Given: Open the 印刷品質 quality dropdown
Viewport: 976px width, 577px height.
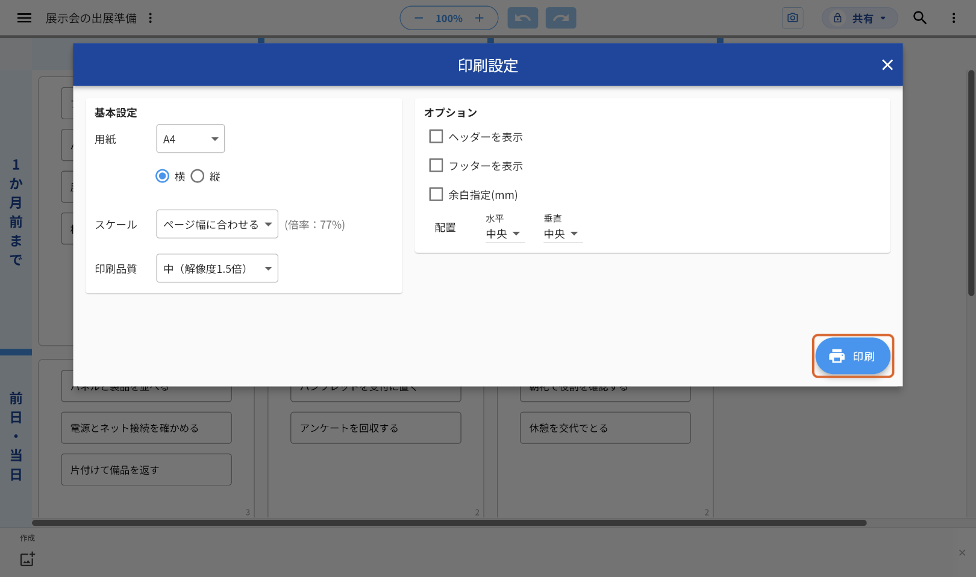Looking at the screenshot, I should pyautogui.click(x=217, y=269).
